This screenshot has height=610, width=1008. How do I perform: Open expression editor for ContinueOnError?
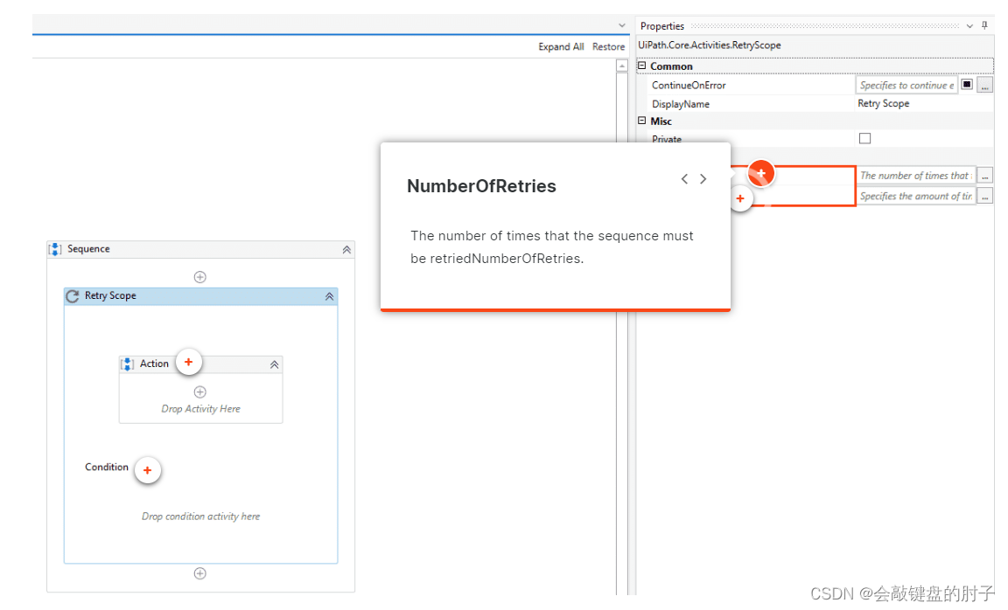click(x=985, y=86)
